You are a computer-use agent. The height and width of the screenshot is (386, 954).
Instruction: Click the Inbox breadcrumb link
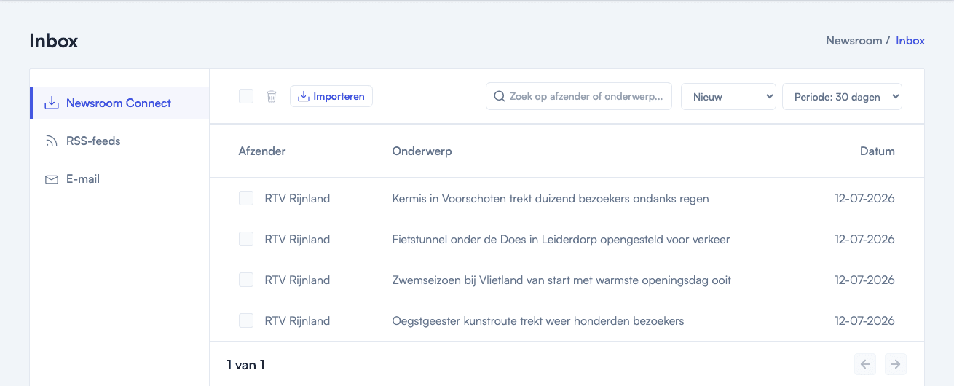[x=910, y=41]
